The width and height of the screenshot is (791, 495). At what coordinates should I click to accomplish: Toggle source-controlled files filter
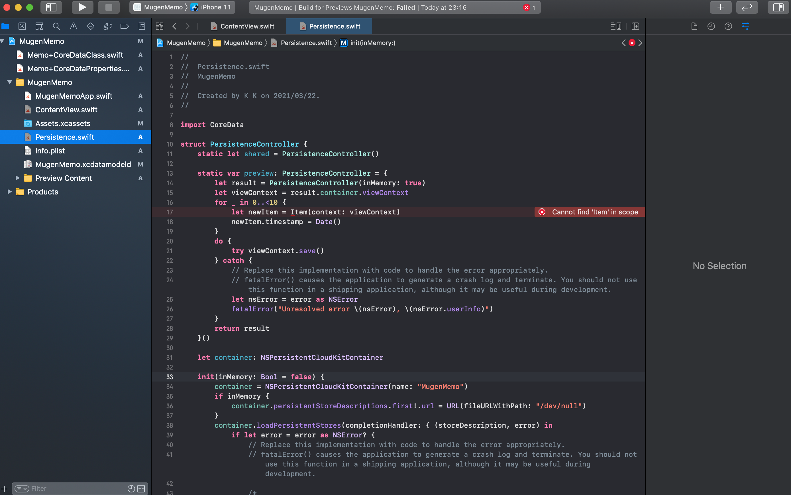pyautogui.click(x=141, y=489)
